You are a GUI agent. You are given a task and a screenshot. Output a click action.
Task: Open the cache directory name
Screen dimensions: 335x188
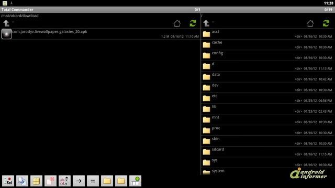(217, 42)
